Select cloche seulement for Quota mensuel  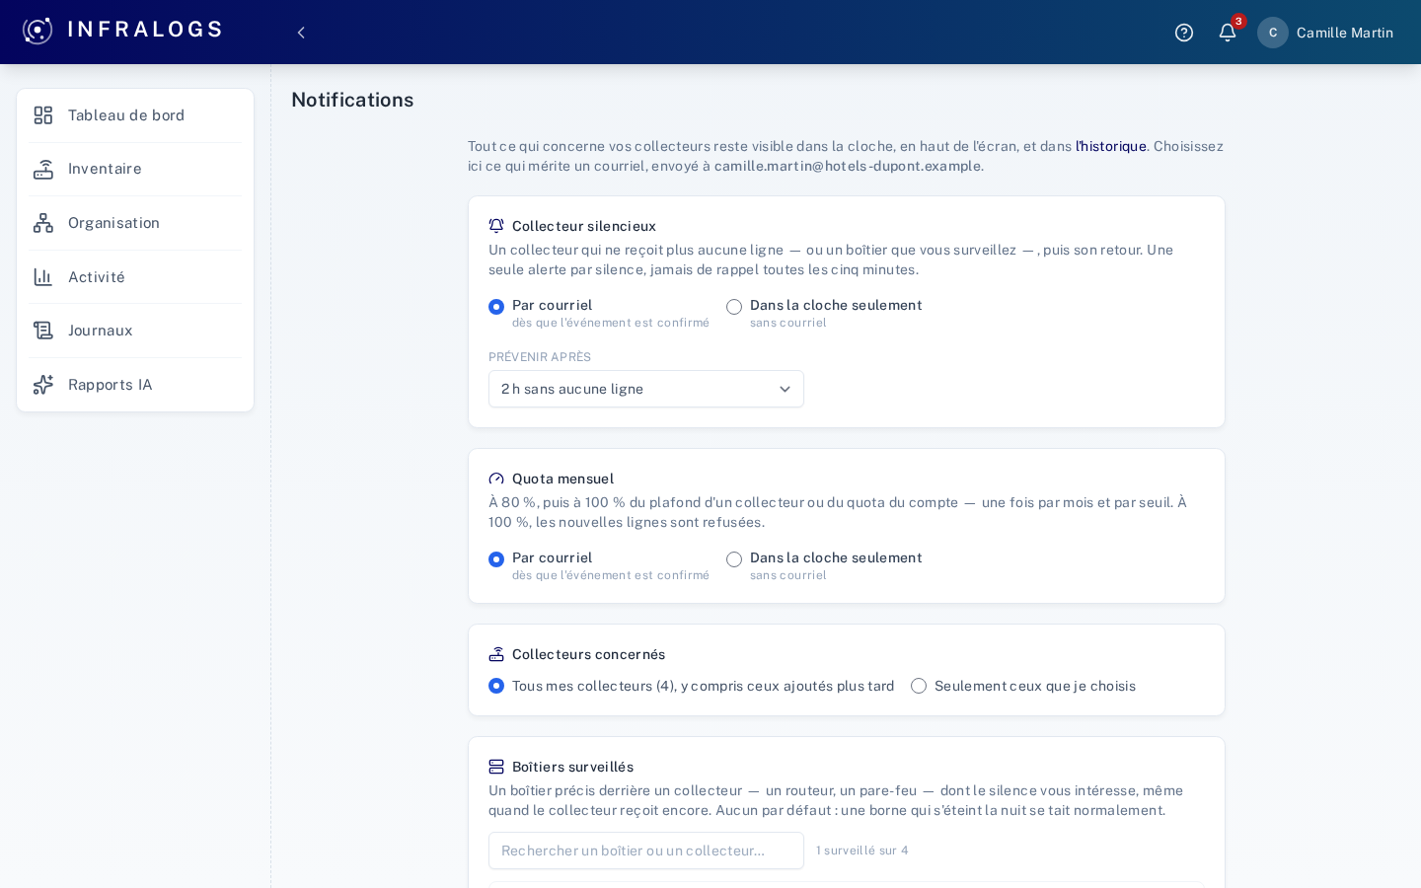point(734,559)
